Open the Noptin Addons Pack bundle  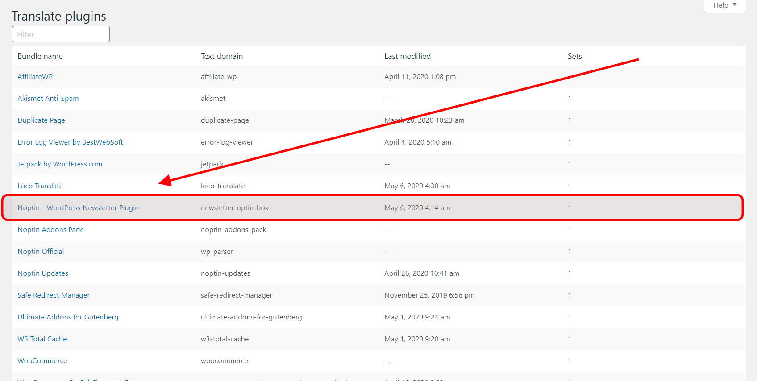click(50, 230)
